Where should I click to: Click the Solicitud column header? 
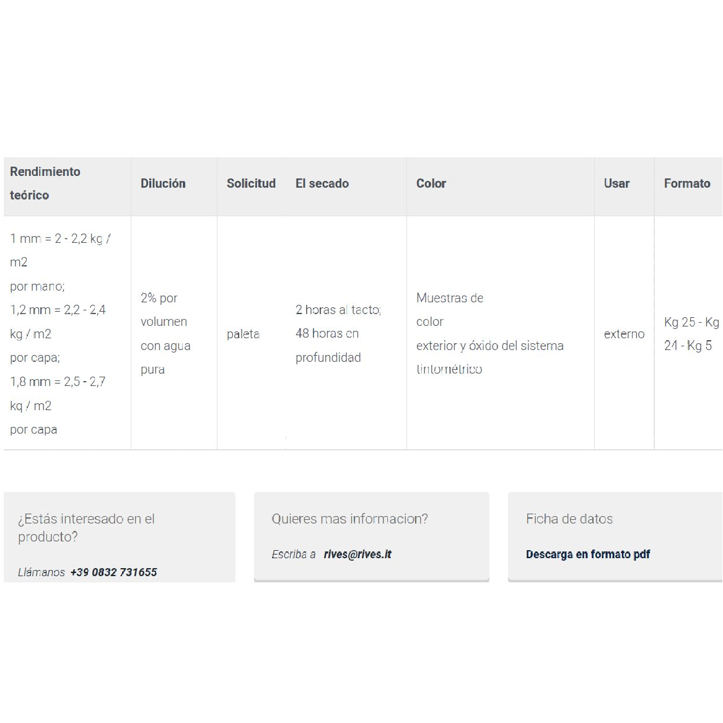coord(251,183)
